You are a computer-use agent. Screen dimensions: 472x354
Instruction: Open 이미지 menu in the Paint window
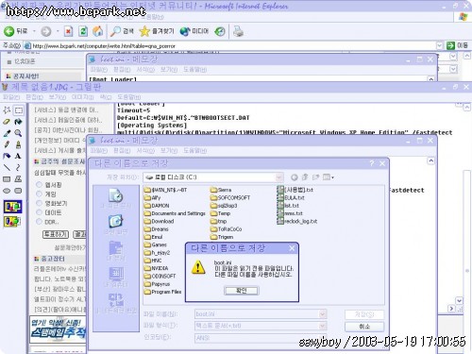pos(82,97)
